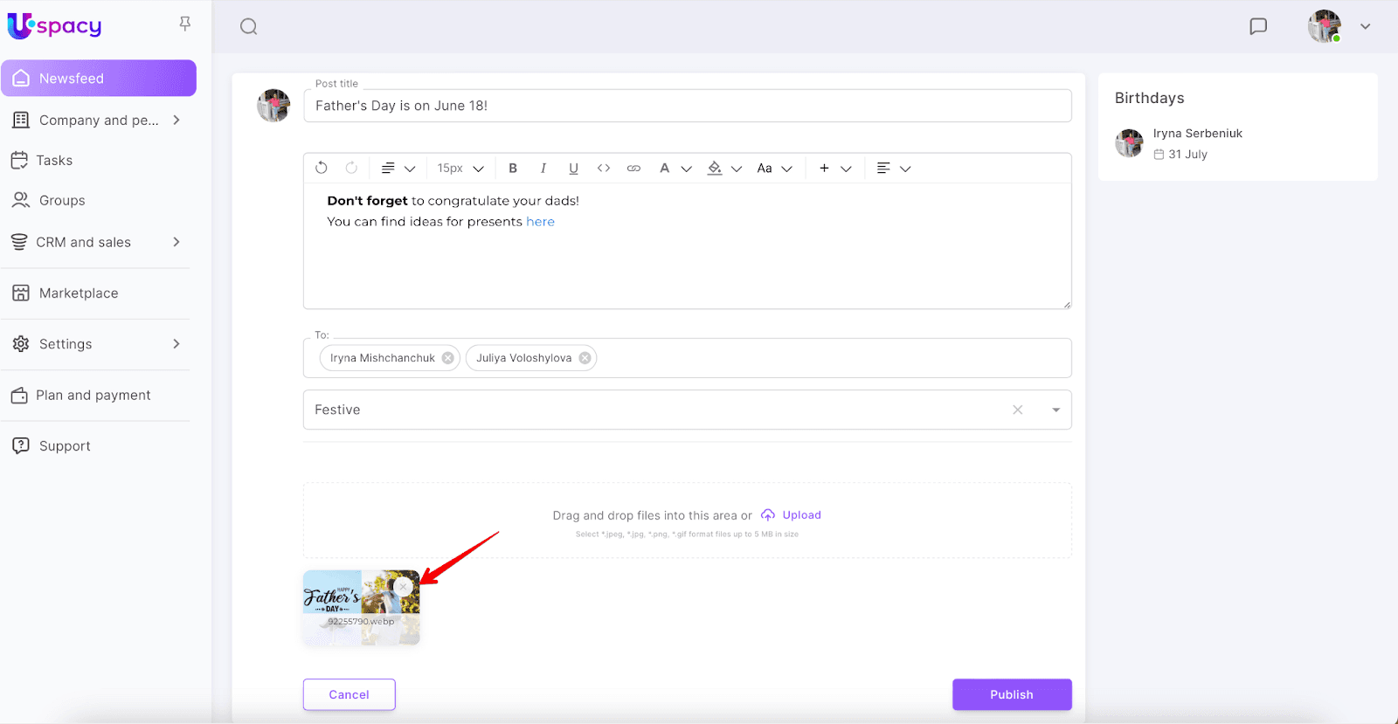Image resolution: width=1398 pixels, height=724 pixels.
Task: Go to Tasks in the sidebar
Action: 54,161
